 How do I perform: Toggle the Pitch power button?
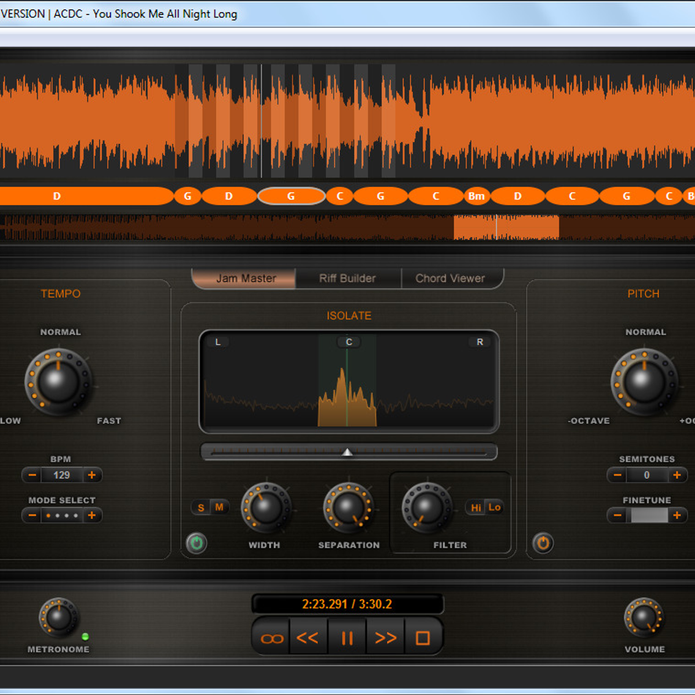click(543, 543)
